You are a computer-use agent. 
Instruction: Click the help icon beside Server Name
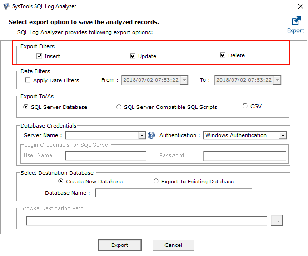click(x=151, y=135)
